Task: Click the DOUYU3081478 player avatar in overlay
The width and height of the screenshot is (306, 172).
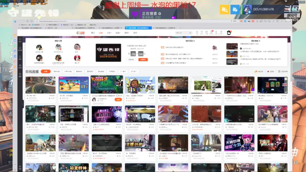Action: point(246,9)
